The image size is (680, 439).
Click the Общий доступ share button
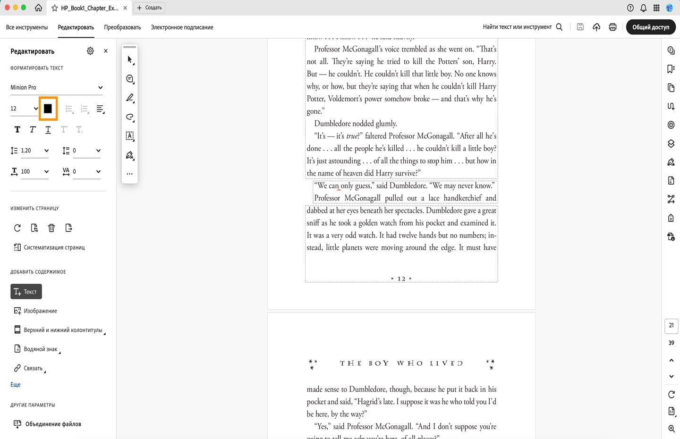click(651, 27)
